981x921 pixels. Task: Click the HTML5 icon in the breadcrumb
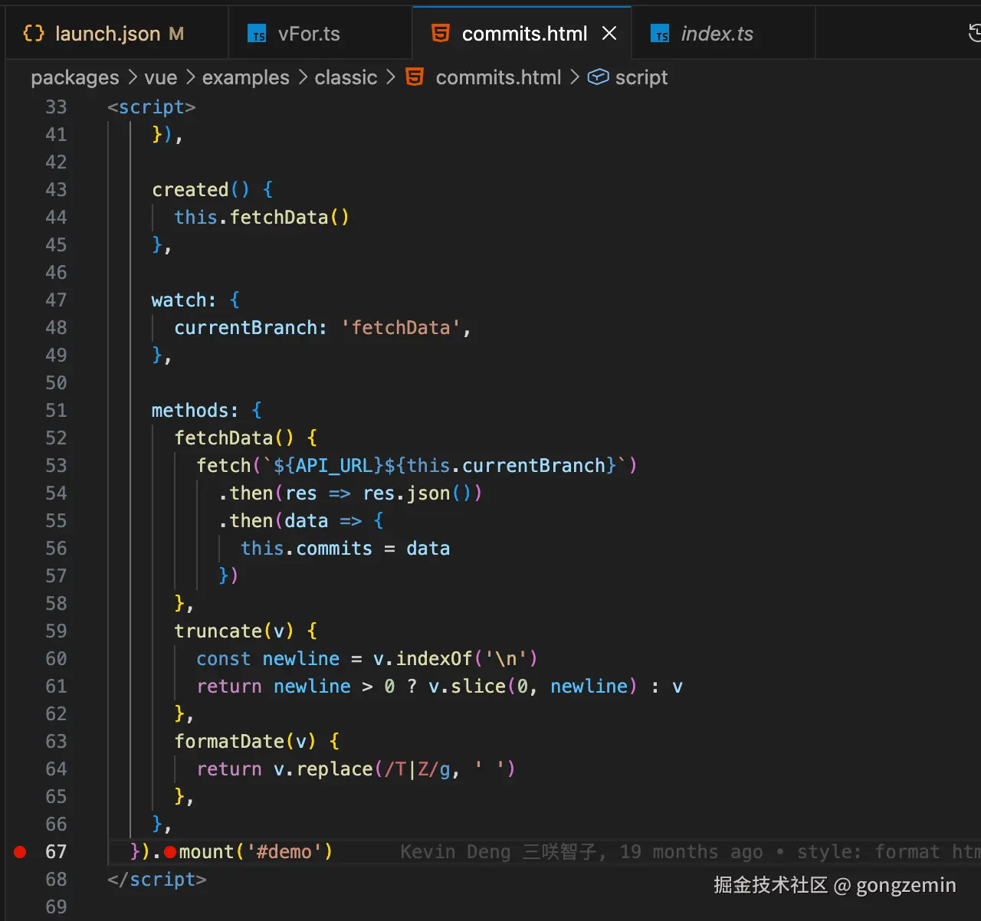point(415,77)
